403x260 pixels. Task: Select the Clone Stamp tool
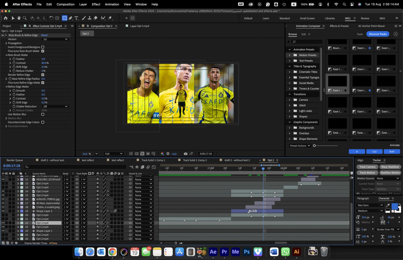89,18
